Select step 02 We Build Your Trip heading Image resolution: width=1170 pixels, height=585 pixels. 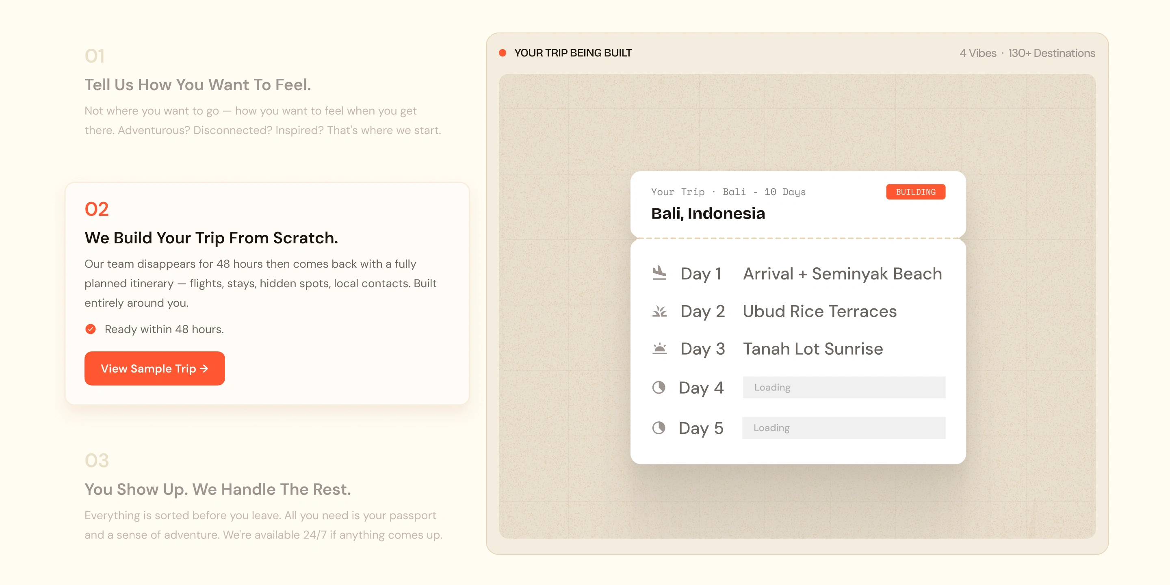click(x=211, y=238)
